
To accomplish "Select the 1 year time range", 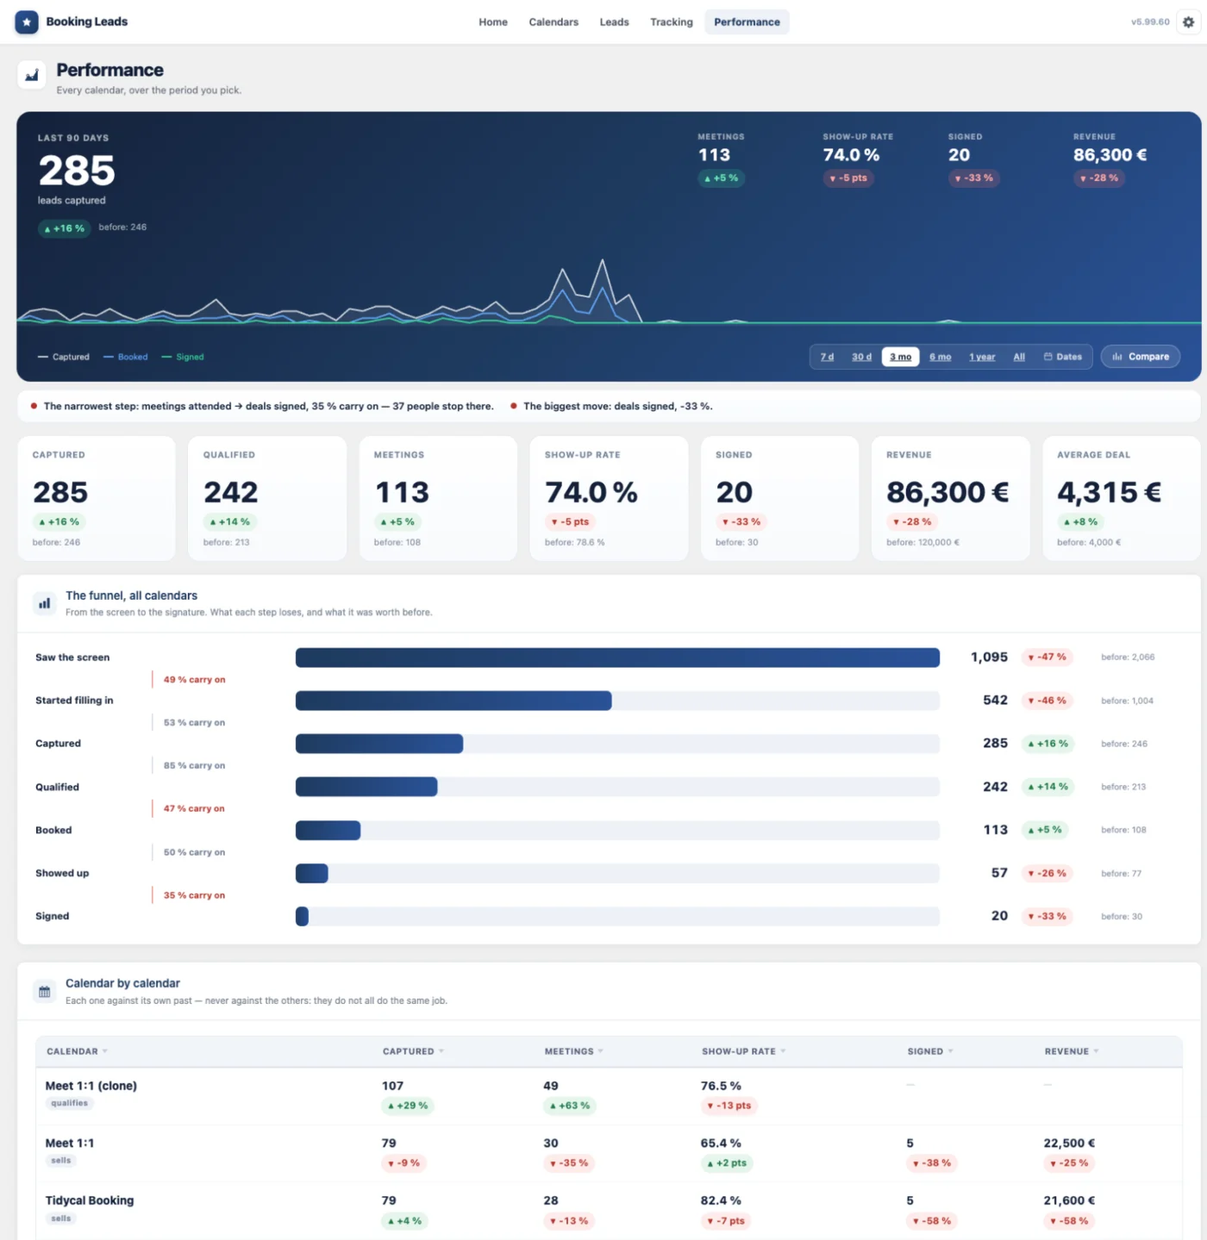I will pos(982,357).
